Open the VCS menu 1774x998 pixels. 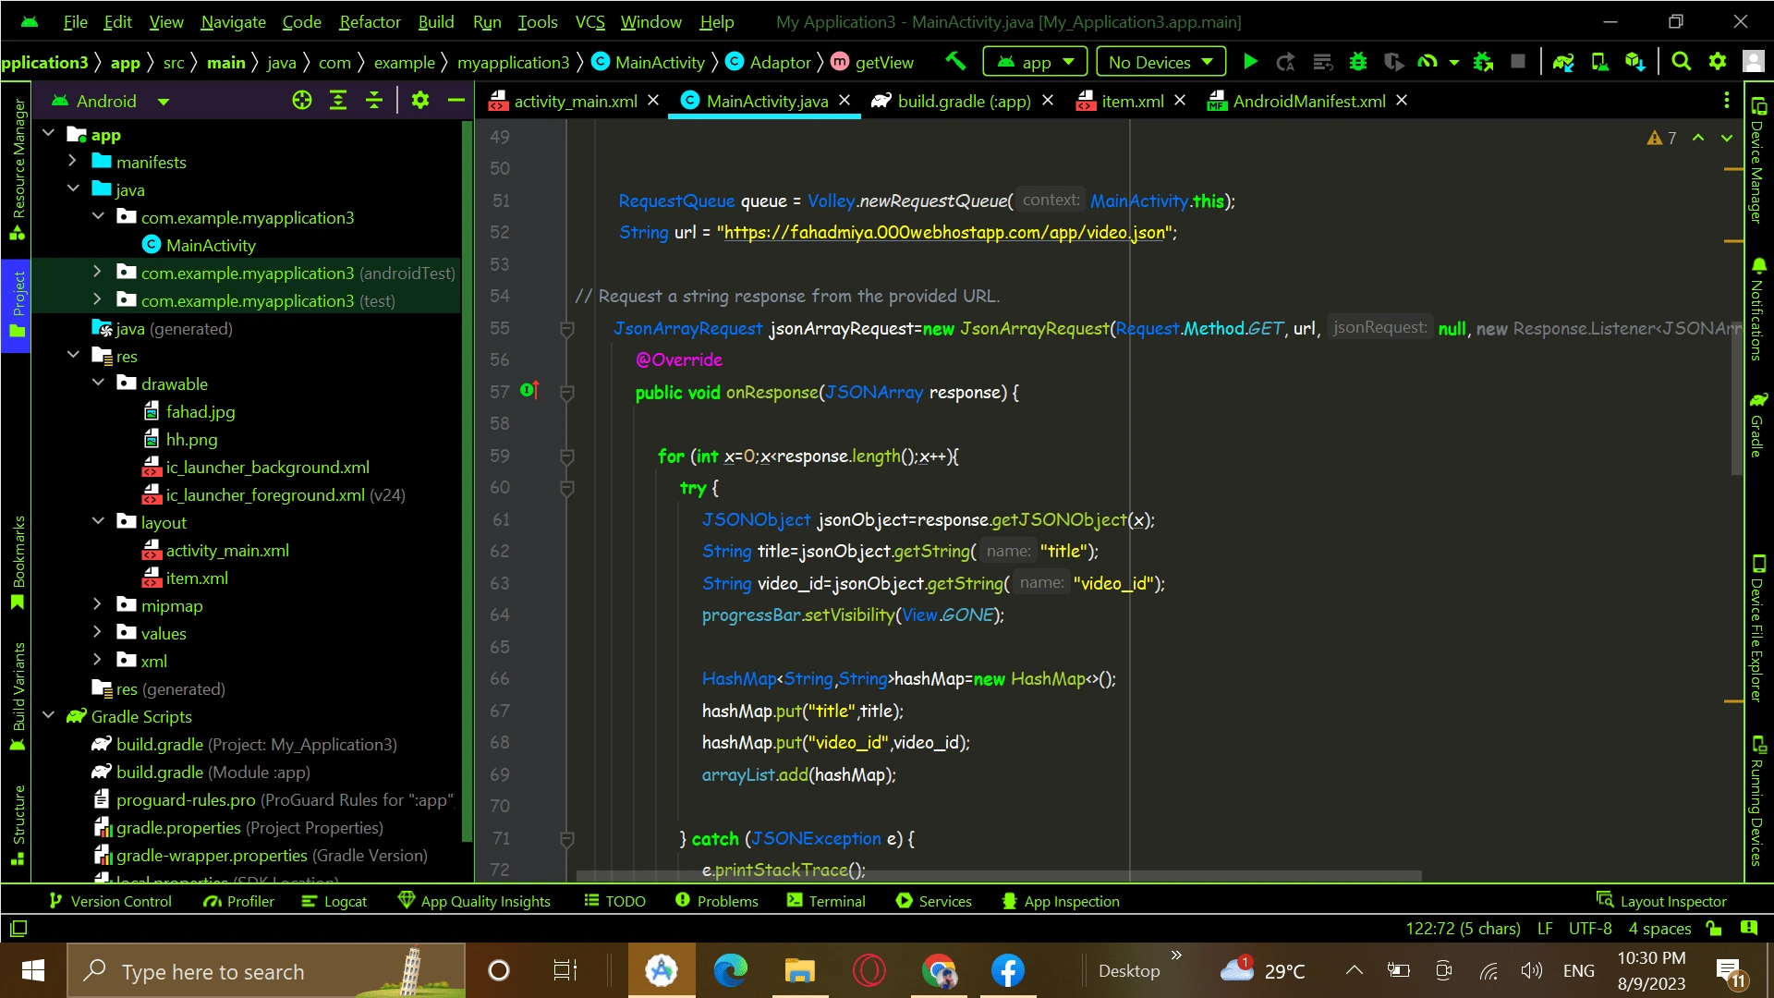[589, 21]
